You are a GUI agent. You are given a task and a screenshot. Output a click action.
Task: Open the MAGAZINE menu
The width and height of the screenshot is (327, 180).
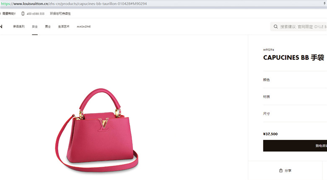[x=83, y=27]
